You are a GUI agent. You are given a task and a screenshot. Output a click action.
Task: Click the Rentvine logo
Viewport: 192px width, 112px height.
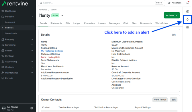[15, 3]
